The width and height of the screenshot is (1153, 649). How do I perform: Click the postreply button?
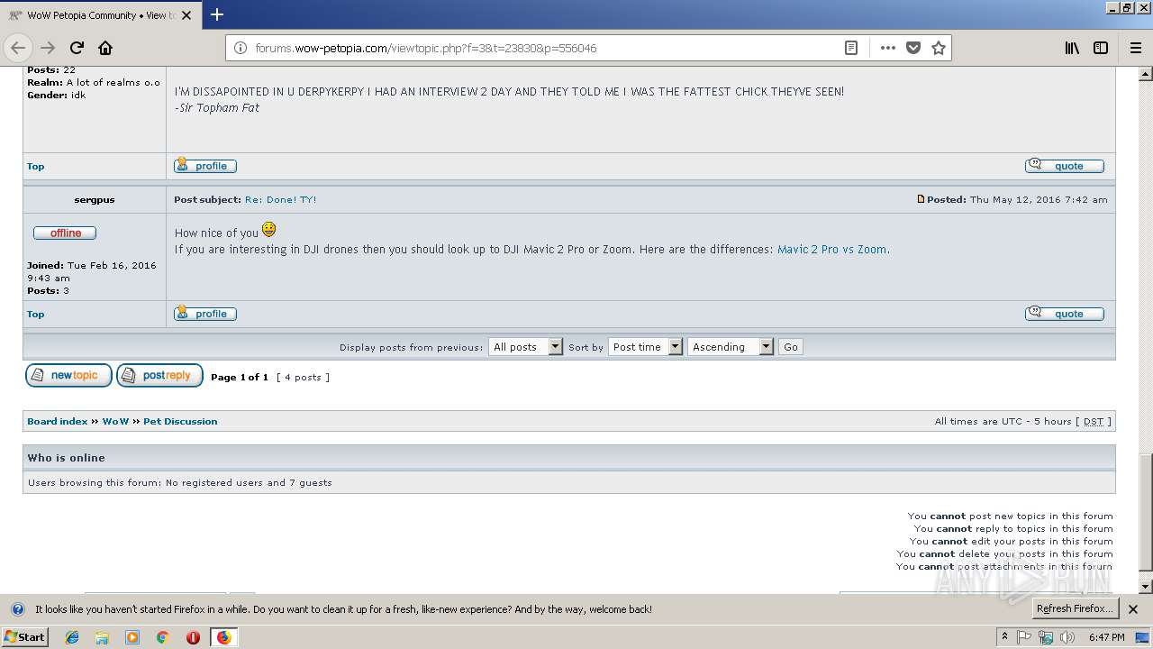tap(159, 375)
